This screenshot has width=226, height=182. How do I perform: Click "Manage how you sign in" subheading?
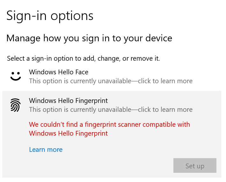(x=89, y=38)
